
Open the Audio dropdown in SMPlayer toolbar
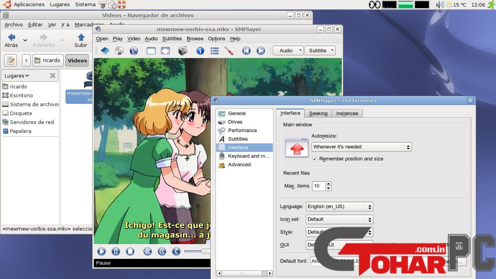[288, 51]
